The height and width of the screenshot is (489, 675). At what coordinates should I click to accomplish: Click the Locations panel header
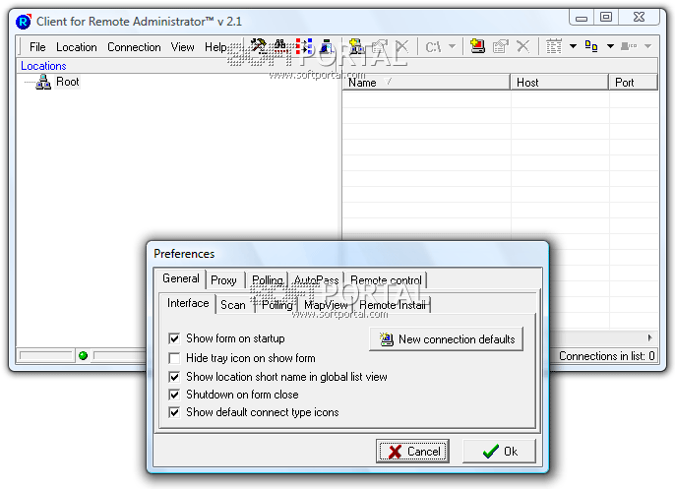pos(43,66)
